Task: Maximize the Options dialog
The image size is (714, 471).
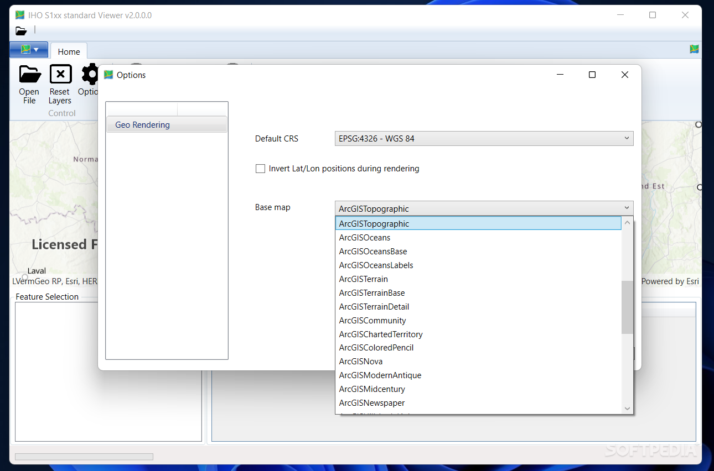Action: (x=592, y=75)
